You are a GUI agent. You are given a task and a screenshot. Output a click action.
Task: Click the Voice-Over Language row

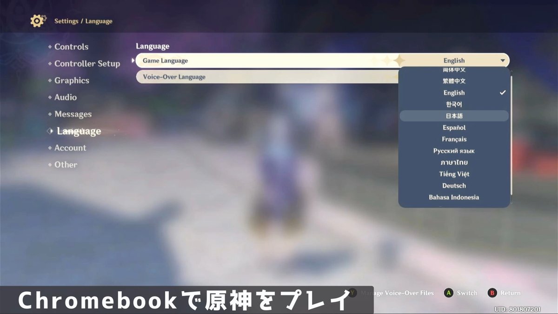[267, 77]
